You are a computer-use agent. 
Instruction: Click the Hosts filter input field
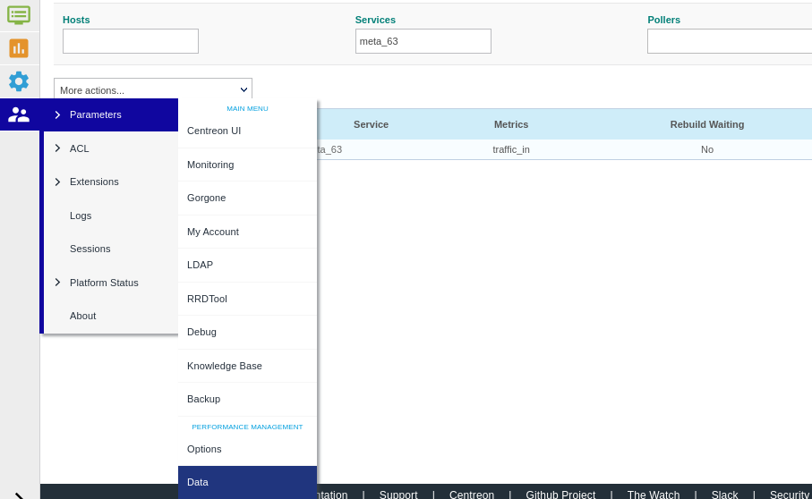pyautogui.click(x=131, y=41)
